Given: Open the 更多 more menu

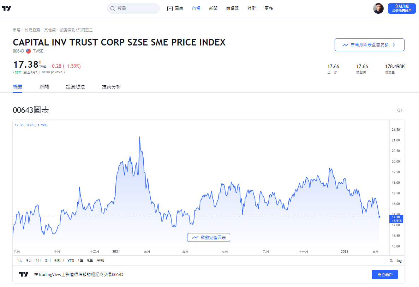Looking at the screenshot, I should [269, 8].
